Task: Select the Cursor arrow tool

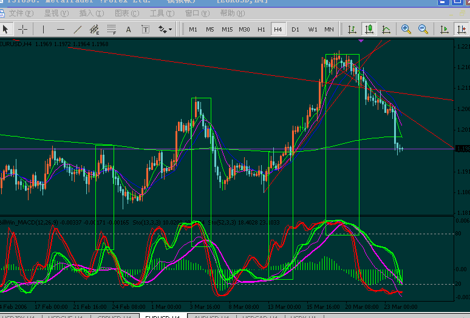Action: [x=5, y=29]
